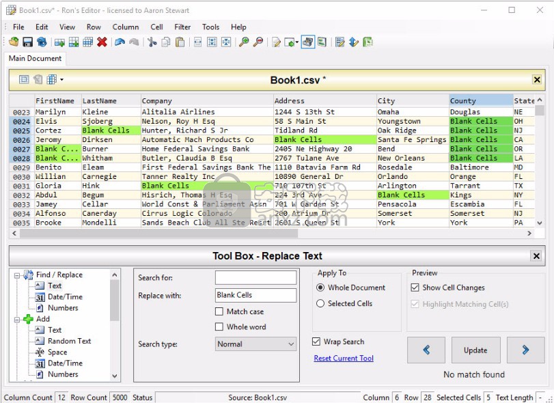Screen dimensions: 554x403
Task: Click the select-all grid icon in Book1.csv header
Action: (x=24, y=79)
